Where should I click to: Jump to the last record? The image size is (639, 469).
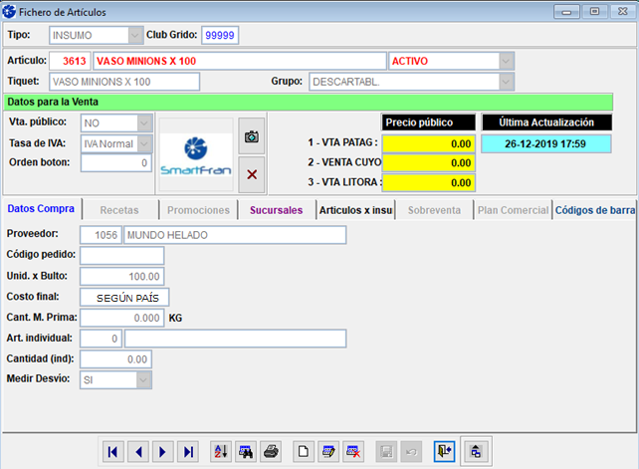[x=188, y=452]
